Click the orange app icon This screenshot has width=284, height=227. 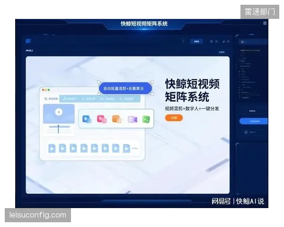pyautogui.click(x=116, y=119)
